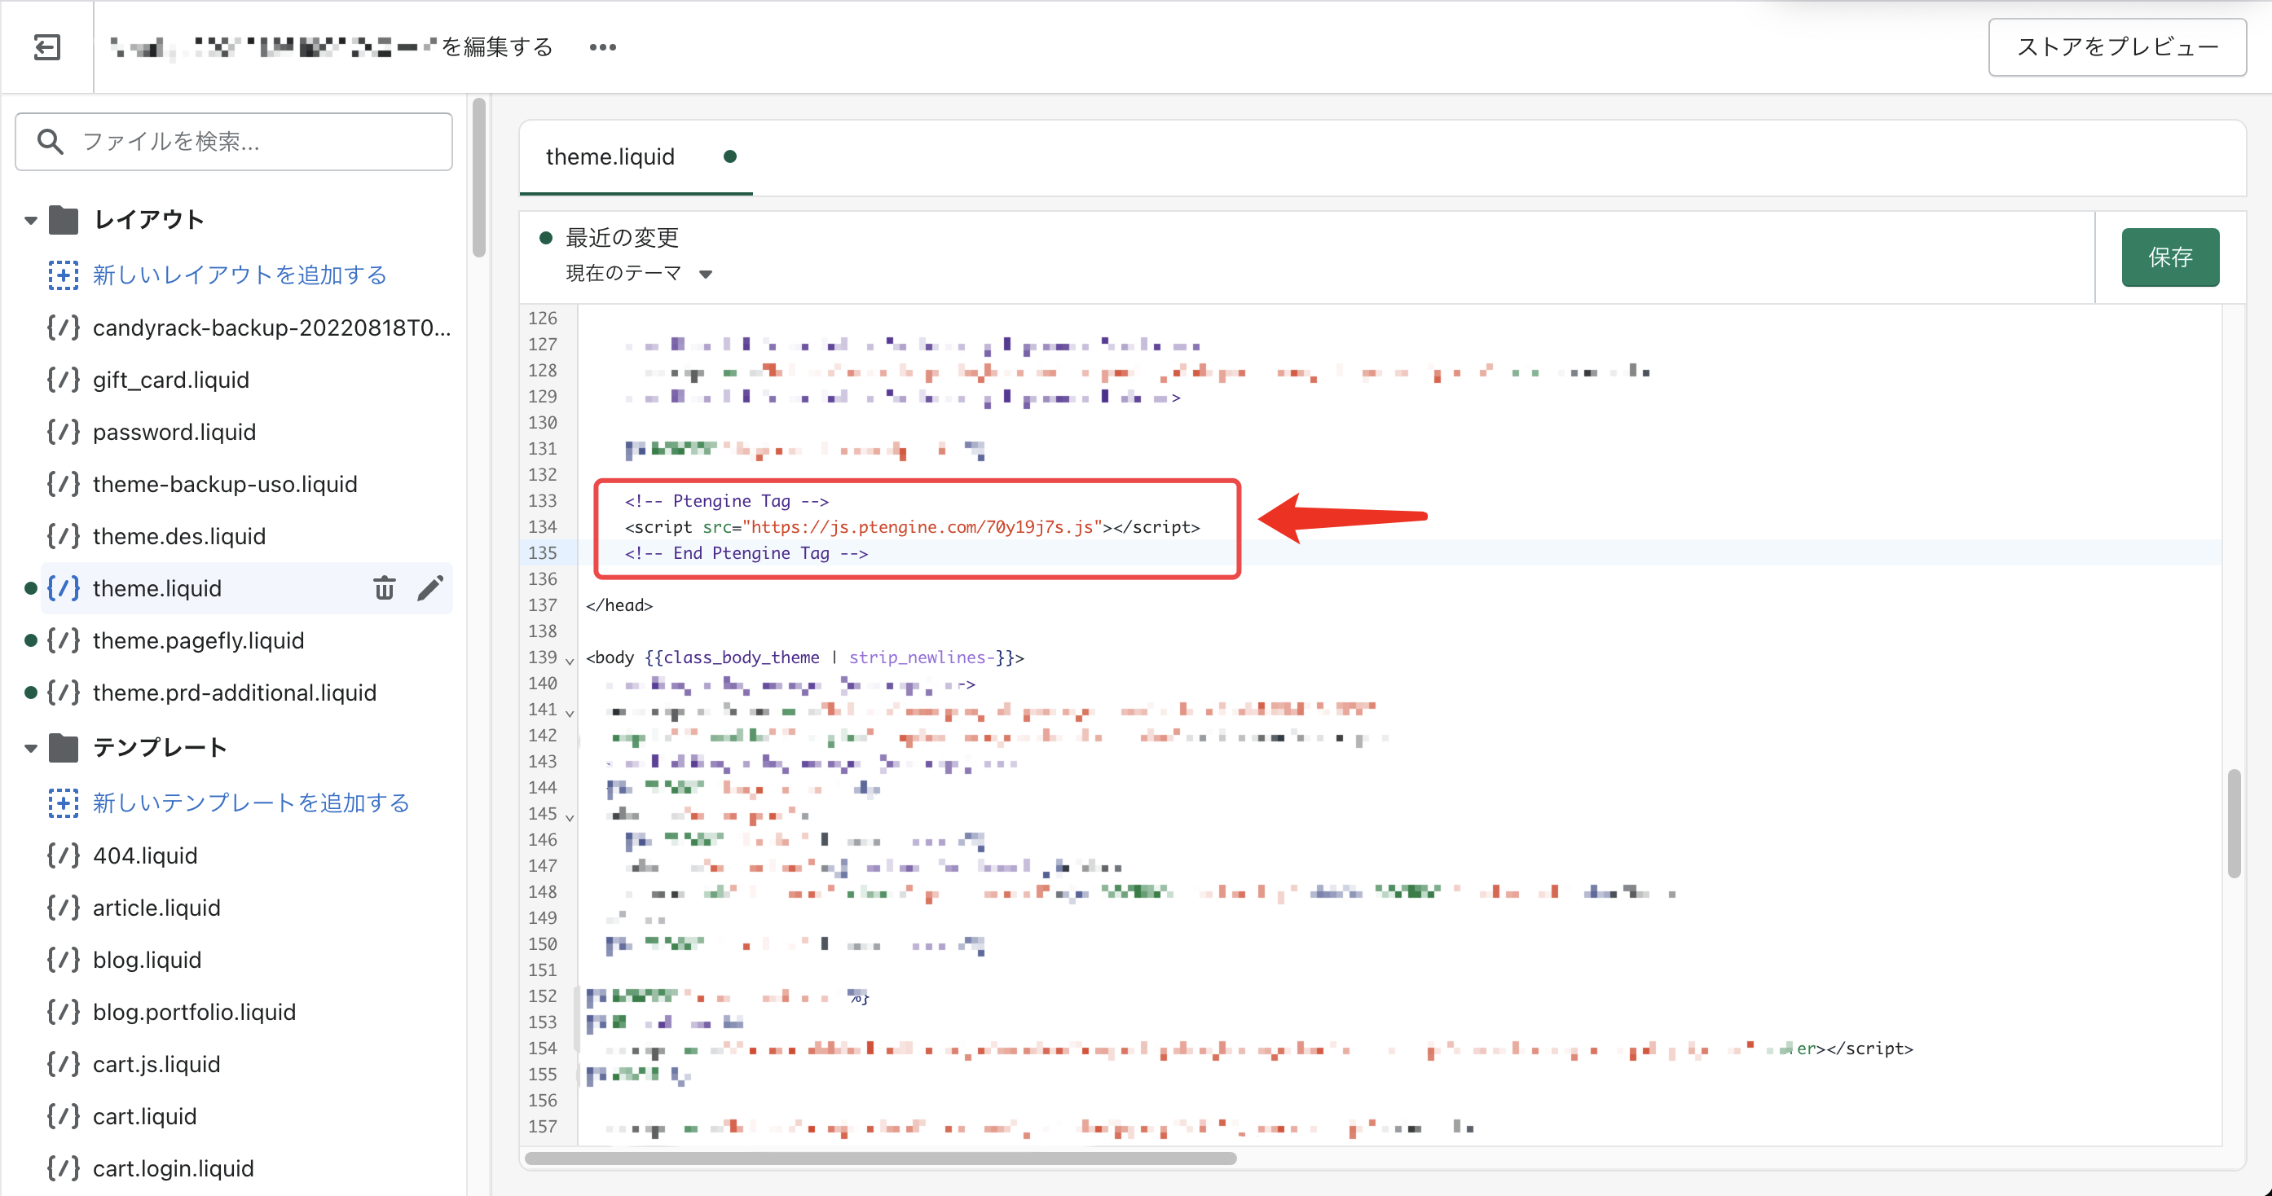This screenshot has height=1196, width=2272.
Task: Click the add-template dashed plus icon
Action: 64,802
